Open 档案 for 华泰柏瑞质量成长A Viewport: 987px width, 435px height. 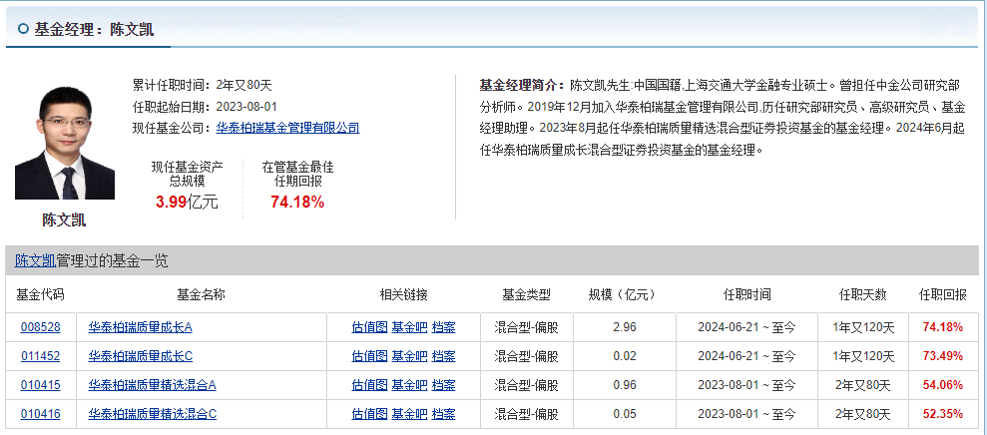click(443, 327)
